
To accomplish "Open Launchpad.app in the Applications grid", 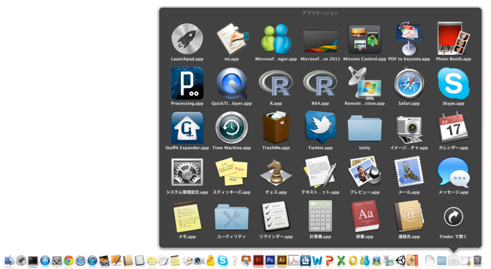I will 187,39.
